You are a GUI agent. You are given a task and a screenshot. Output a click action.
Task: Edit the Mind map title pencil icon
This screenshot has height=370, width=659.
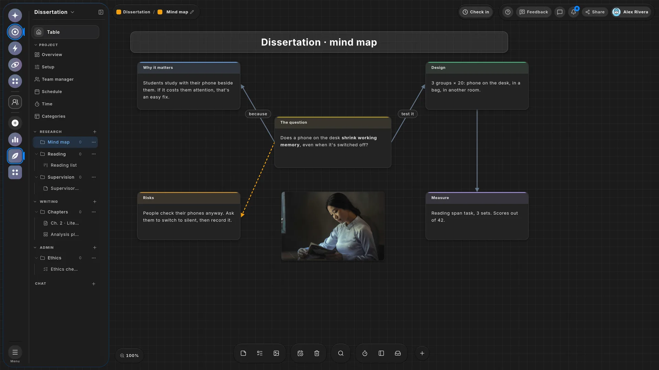(192, 12)
